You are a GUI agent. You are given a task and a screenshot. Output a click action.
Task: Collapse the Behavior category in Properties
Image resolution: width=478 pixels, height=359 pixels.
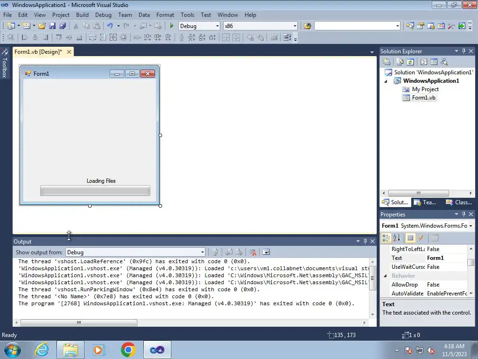tap(385, 276)
